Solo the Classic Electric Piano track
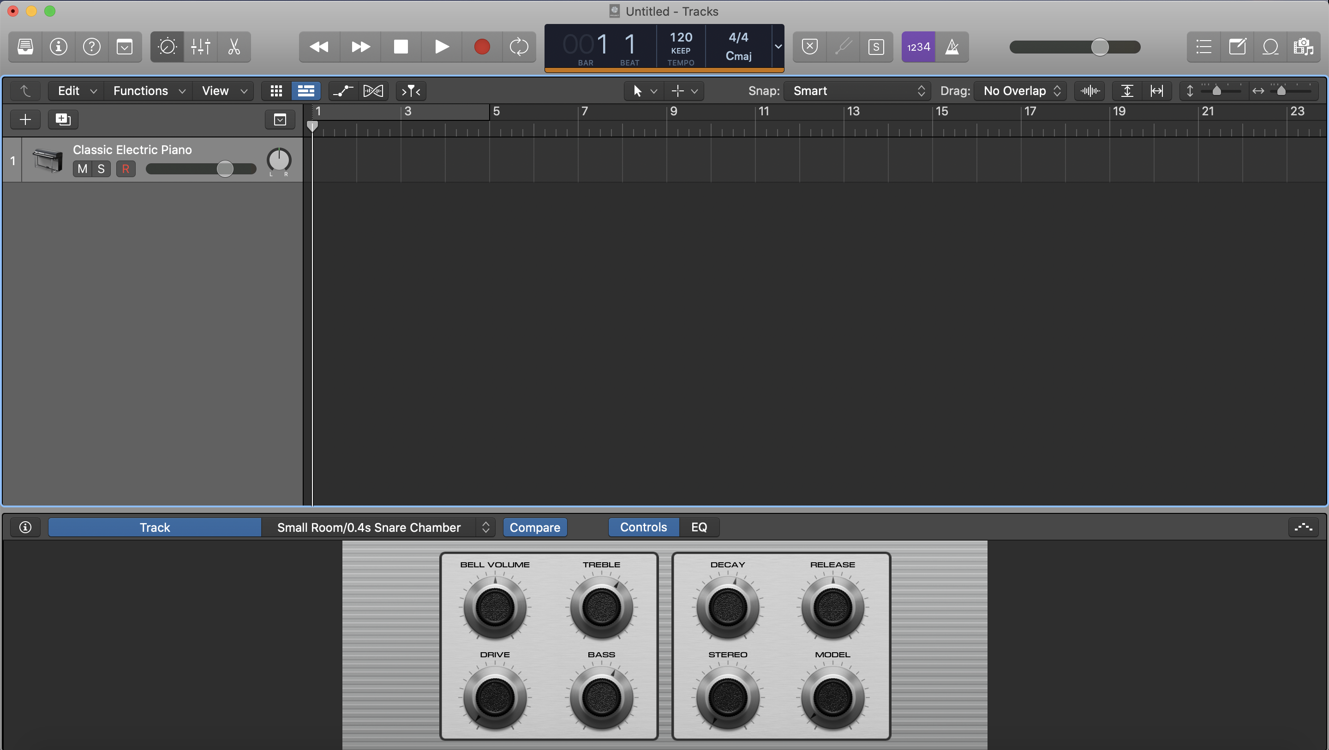1329x750 pixels. [x=101, y=169]
